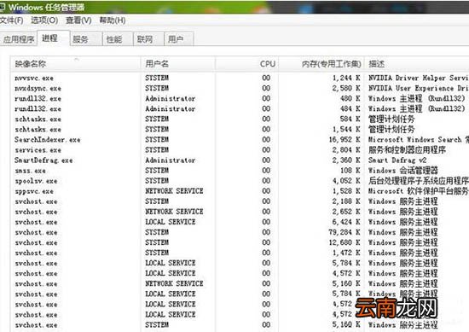Open the 文件(F) menu
Viewport: 469px width, 332px height.
click(11, 20)
